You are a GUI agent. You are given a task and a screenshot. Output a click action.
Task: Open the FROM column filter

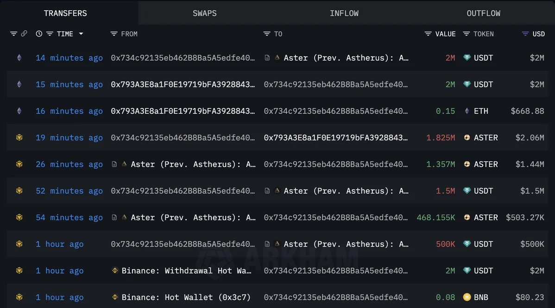click(x=114, y=34)
